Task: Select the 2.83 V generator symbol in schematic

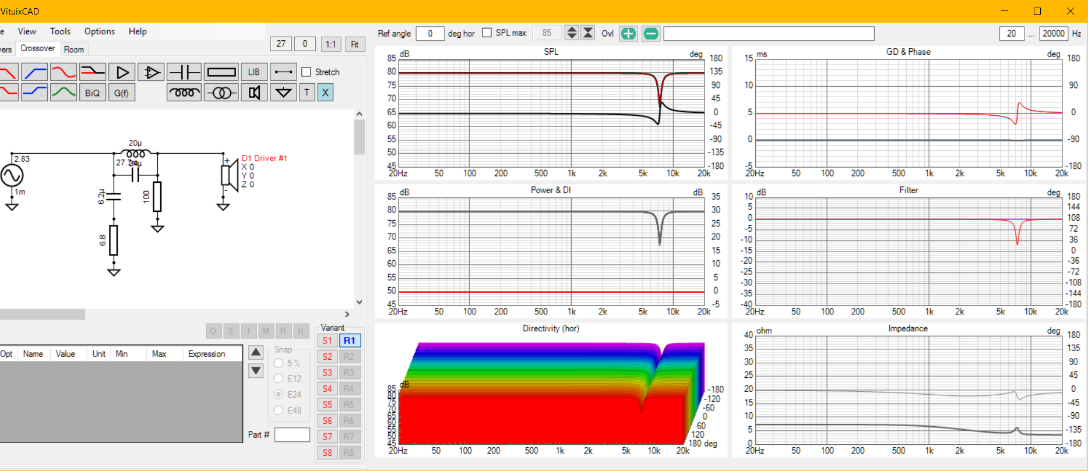Action: [12, 175]
